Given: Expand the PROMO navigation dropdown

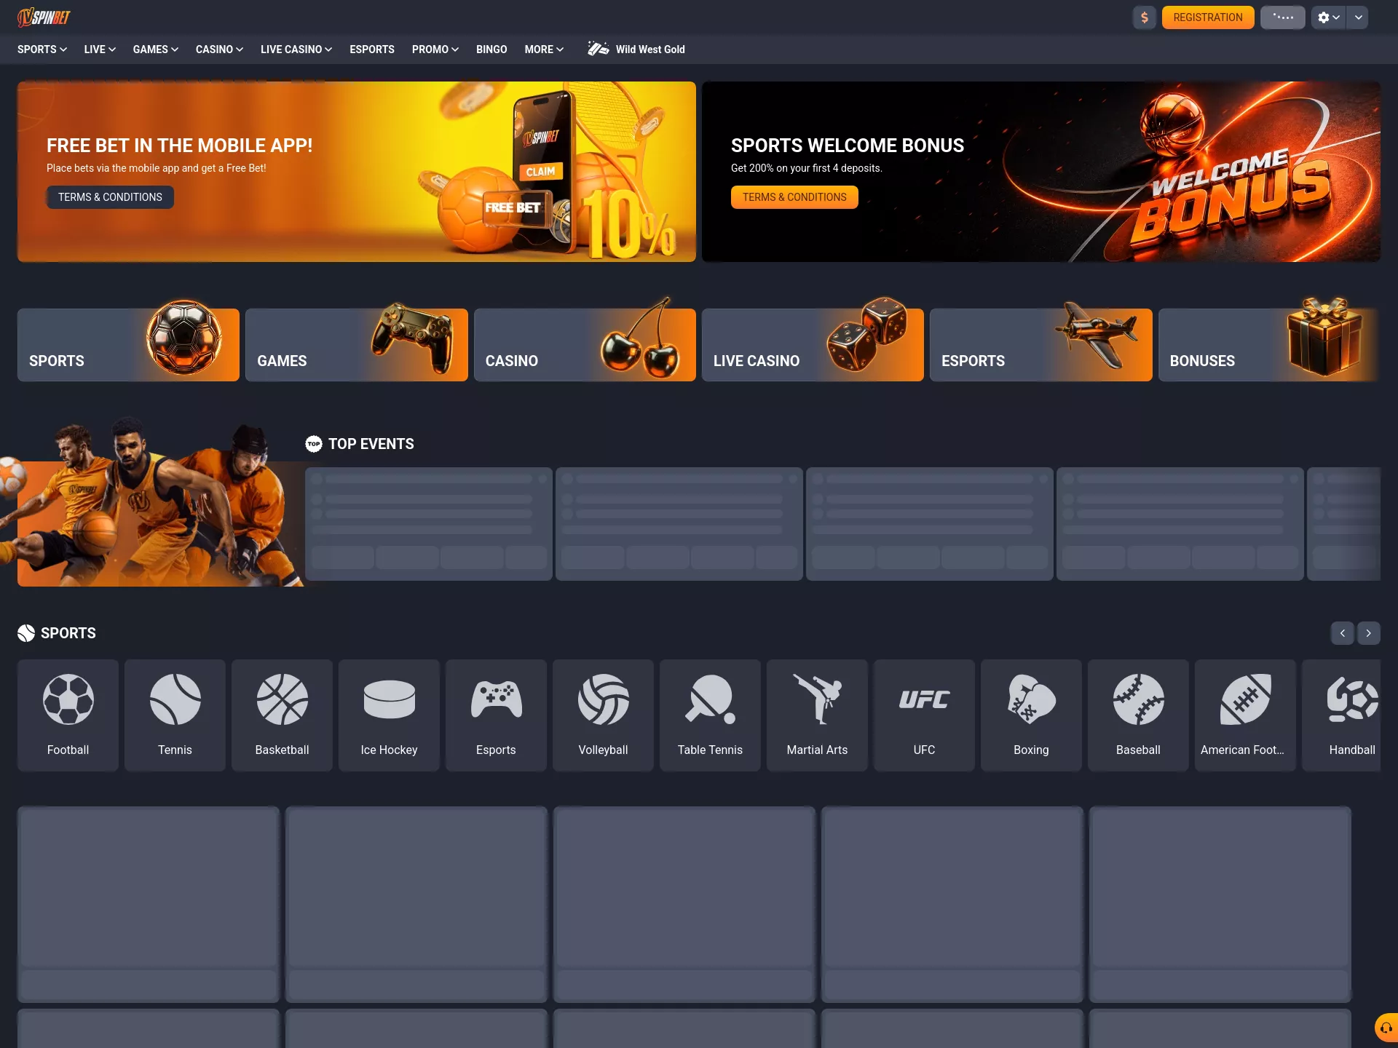Looking at the screenshot, I should [435, 49].
